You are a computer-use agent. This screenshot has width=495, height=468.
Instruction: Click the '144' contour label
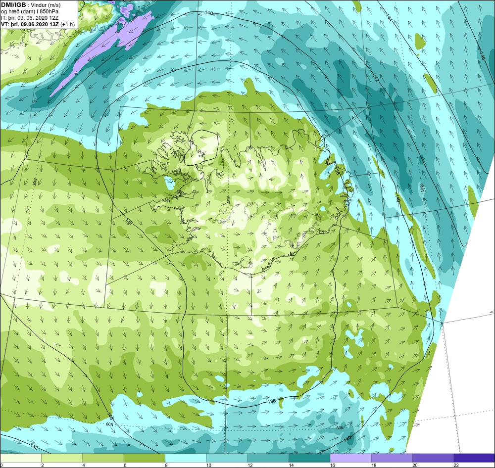[x=389, y=18]
